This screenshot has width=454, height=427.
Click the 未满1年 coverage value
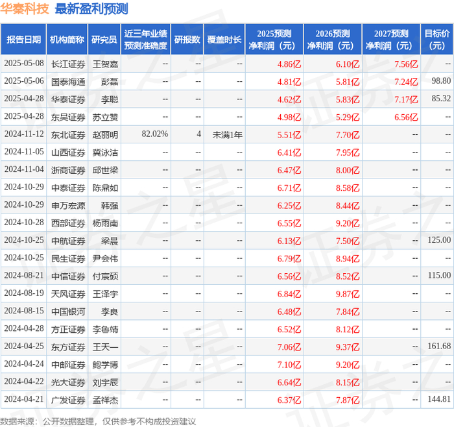tap(227, 135)
